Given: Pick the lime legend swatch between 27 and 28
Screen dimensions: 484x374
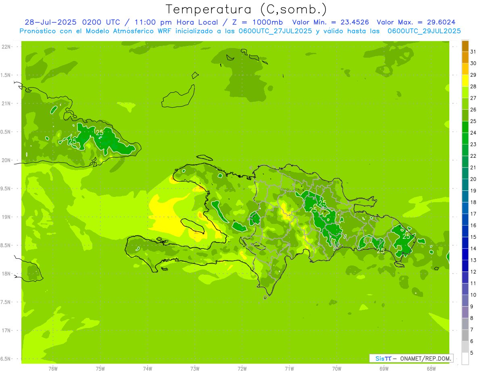Looking at the screenshot, I should [465, 92].
